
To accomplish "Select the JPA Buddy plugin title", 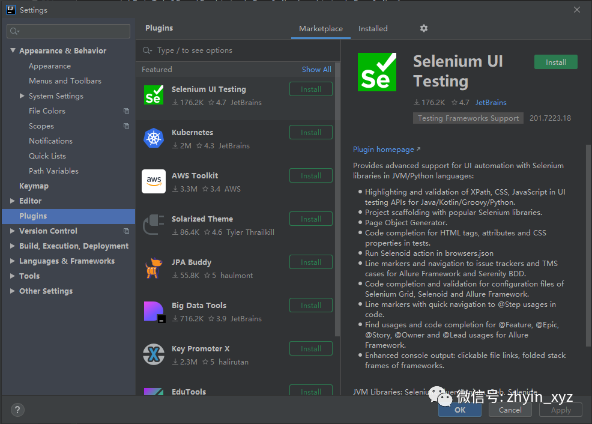I will pos(192,262).
